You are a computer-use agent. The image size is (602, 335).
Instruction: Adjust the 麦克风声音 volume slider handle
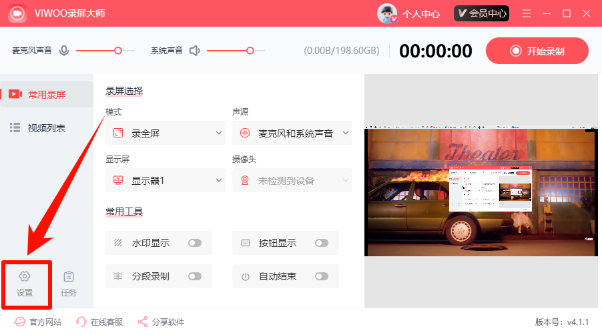coord(118,51)
